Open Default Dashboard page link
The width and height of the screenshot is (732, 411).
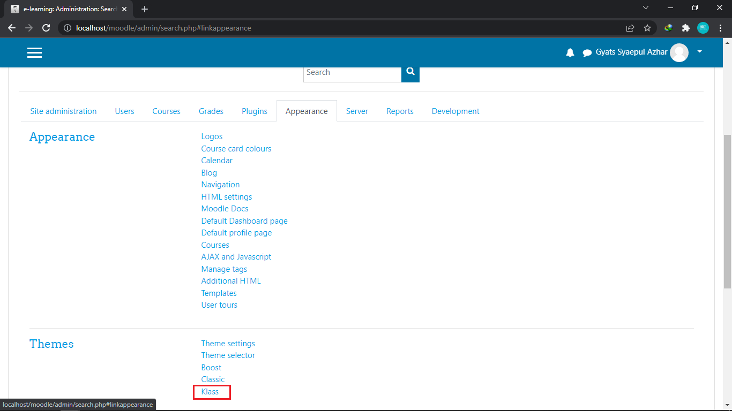[244, 221]
